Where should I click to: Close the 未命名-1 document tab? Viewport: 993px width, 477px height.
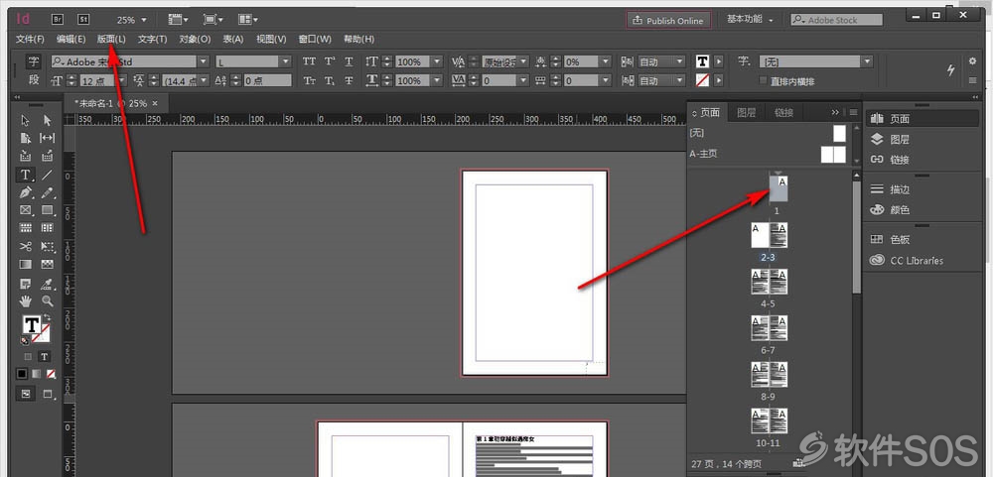click(x=156, y=103)
